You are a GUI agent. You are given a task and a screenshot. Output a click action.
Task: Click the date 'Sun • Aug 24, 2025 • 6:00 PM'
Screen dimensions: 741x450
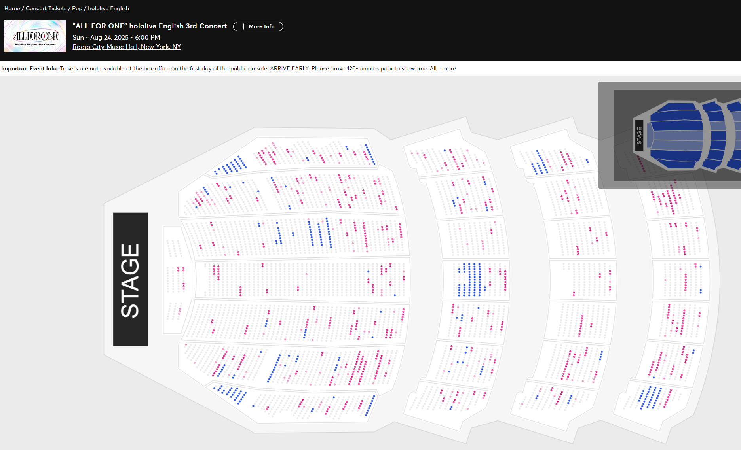116,37
